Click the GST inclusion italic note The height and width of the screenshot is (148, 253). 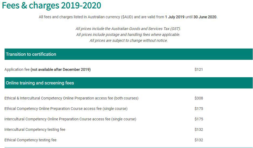point(128,29)
